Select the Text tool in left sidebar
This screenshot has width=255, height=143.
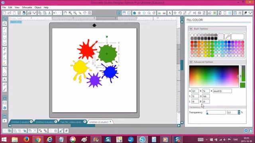coord(4,79)
